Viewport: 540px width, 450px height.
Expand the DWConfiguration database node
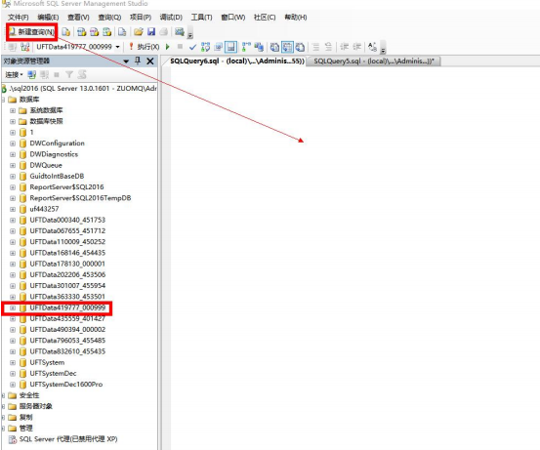coord(13,143)
